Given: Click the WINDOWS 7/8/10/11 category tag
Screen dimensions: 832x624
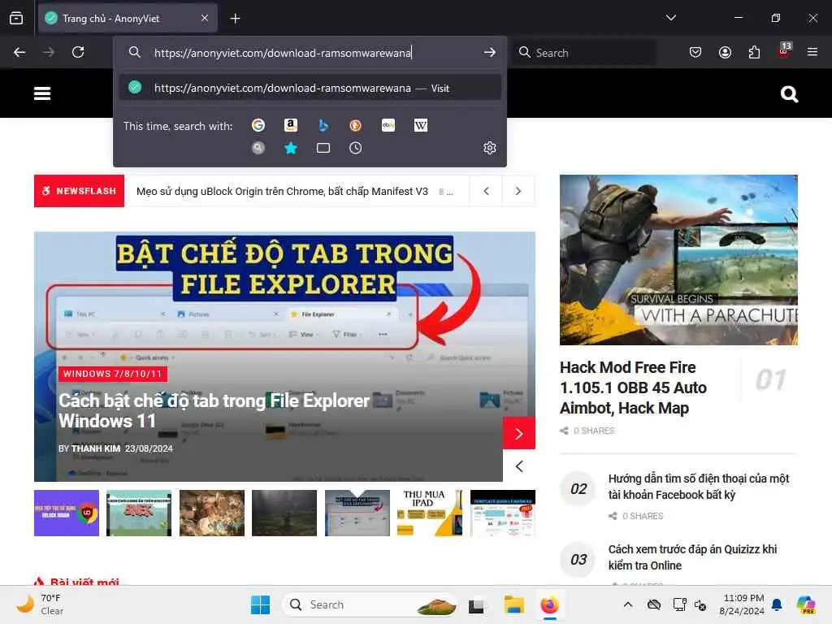Looking at the screenshot, I should (112, 374).
